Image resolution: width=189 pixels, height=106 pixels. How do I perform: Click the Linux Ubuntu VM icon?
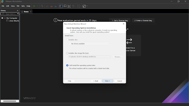[x=7, y=21]
